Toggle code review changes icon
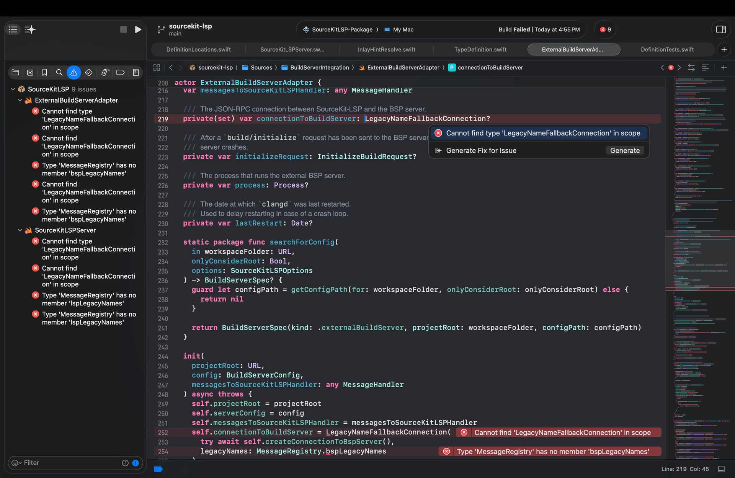The height and width of the screenshot is (478, 735). tap(691, 67)
